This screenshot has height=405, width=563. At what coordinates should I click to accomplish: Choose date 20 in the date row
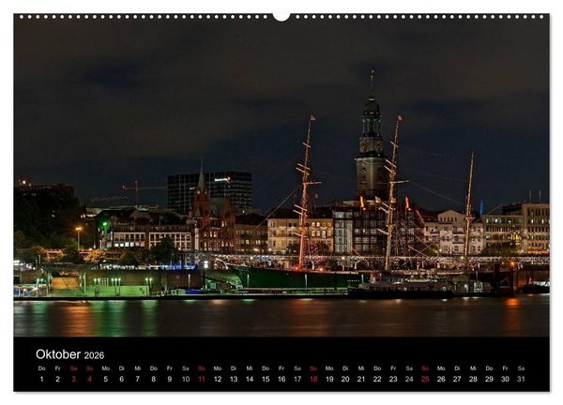pyautogui.click(x=345, y=379)
